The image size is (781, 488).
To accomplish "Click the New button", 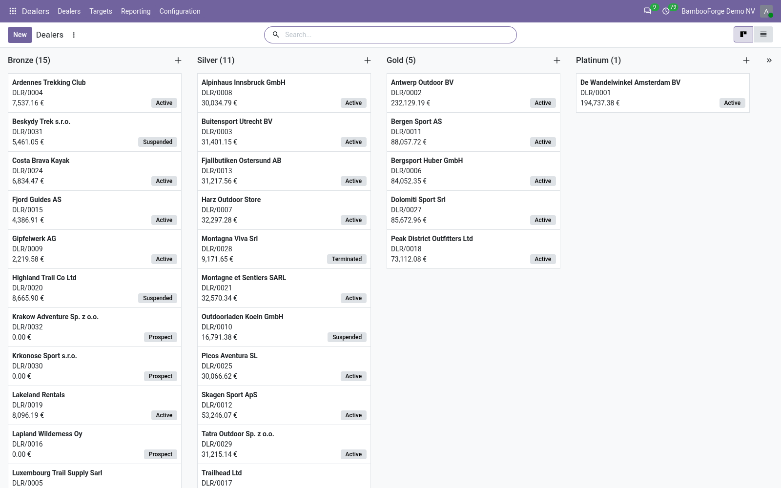I will point(20,35).
